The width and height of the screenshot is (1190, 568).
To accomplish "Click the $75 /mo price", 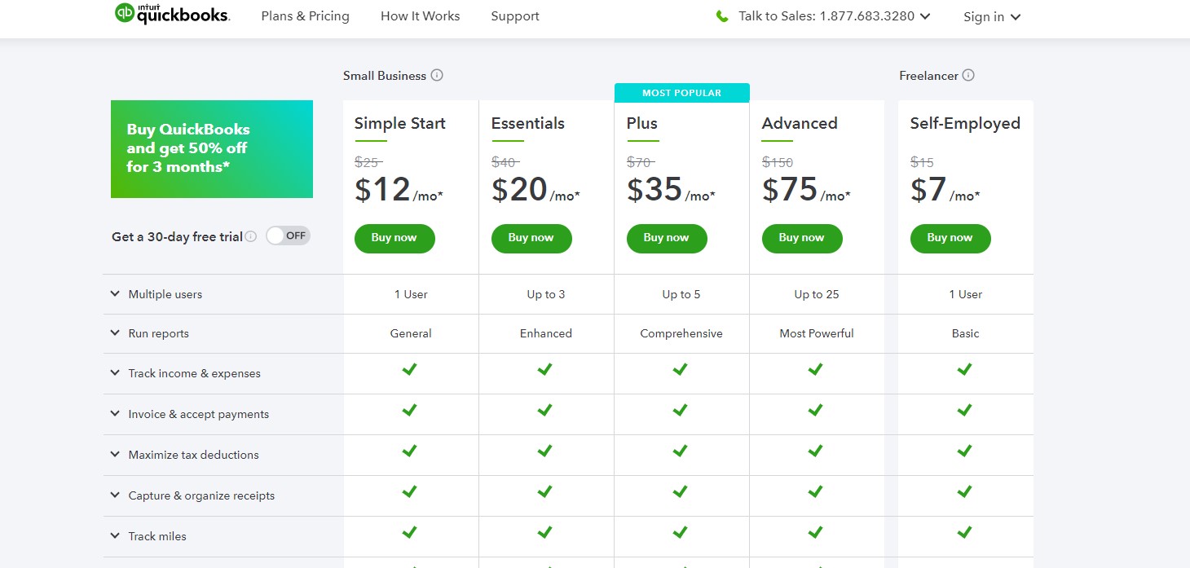I will [806, 190].
